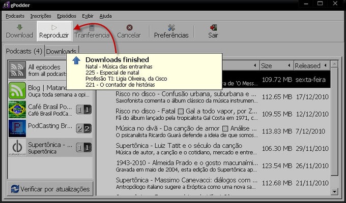Click the Download toolbar icon

[x=19, y=27]
